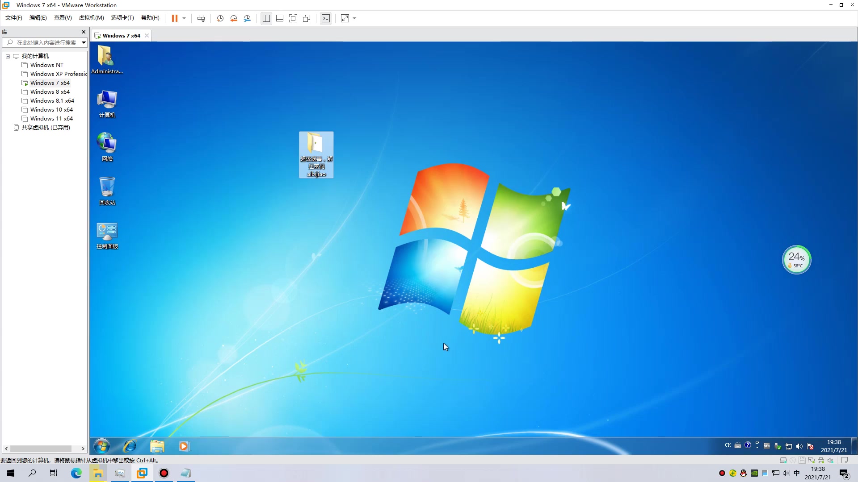
Task: Open the VMware Tools guest tray icon
Action: click(767, 446)
